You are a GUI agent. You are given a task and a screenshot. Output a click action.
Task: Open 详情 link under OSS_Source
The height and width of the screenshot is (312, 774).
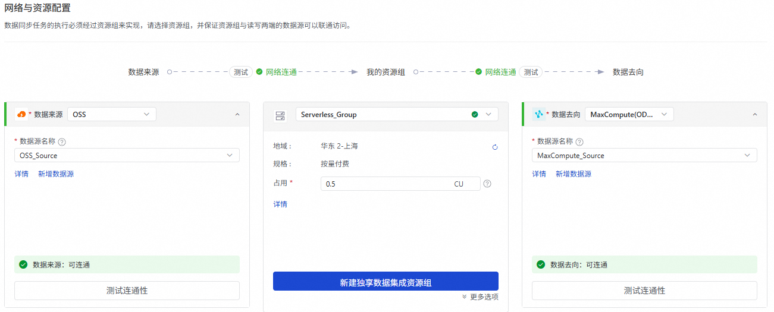point(21,174)
